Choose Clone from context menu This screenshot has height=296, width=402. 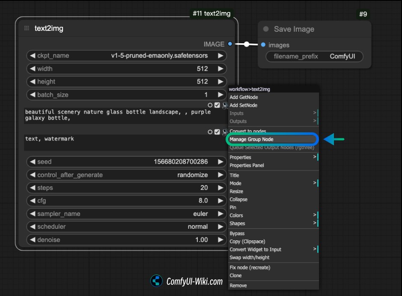click(x=274, y=275)
